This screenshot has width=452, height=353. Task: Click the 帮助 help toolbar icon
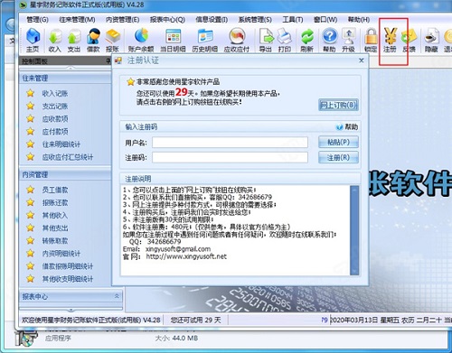(x=330, y=40)
